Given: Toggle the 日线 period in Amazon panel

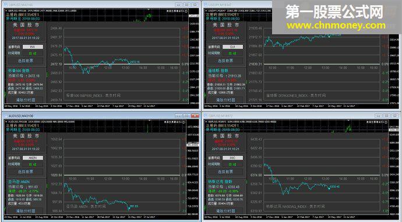Looking at the screenshot, I should tap(33, 164).
